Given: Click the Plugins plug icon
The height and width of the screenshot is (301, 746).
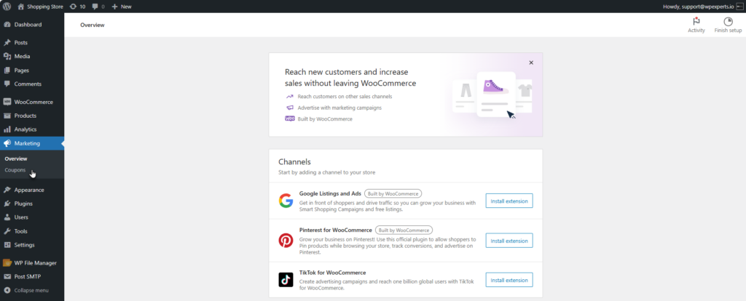Looking at the screenshot, I should click(7, 204).
